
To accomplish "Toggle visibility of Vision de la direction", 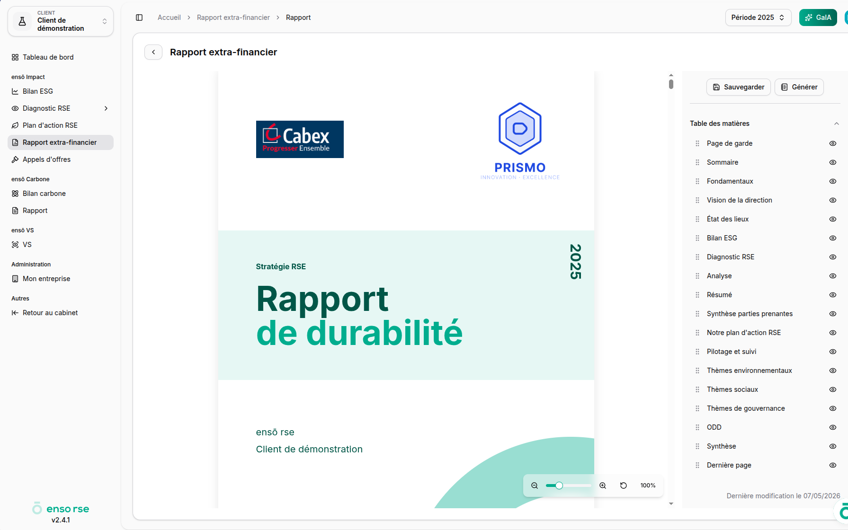I will pyautogui.click(x=833, y=200).
